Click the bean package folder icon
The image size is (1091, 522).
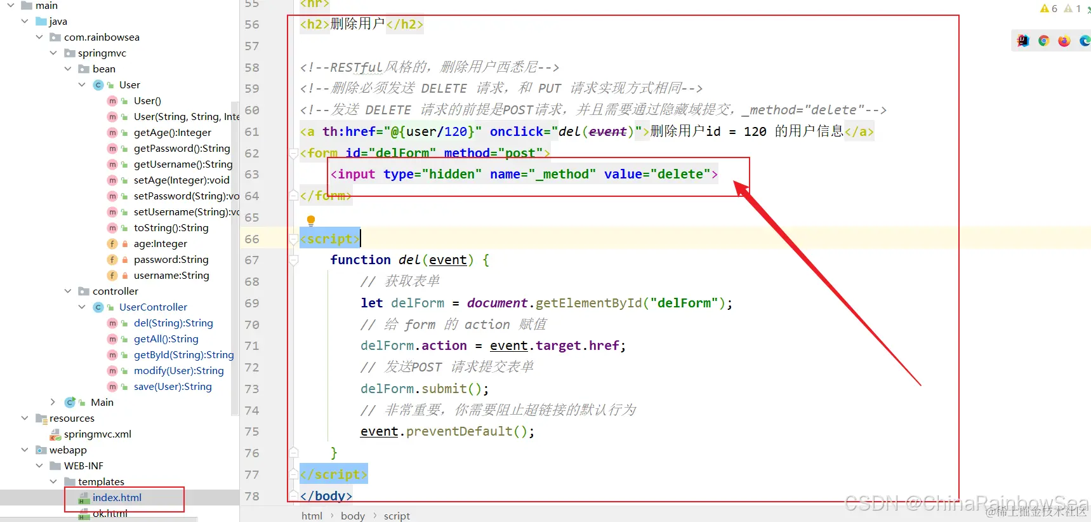coord(84,69)
